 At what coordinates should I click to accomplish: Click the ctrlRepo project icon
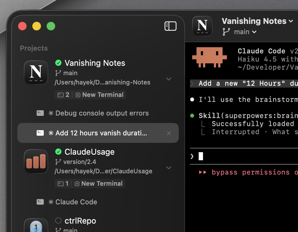(36, 226)
